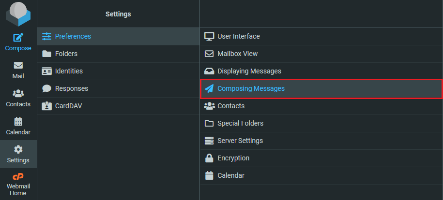Open Contacts preferences in the right list
The width and height of the screenshot is (443, 200).
(x=230, y=106)
